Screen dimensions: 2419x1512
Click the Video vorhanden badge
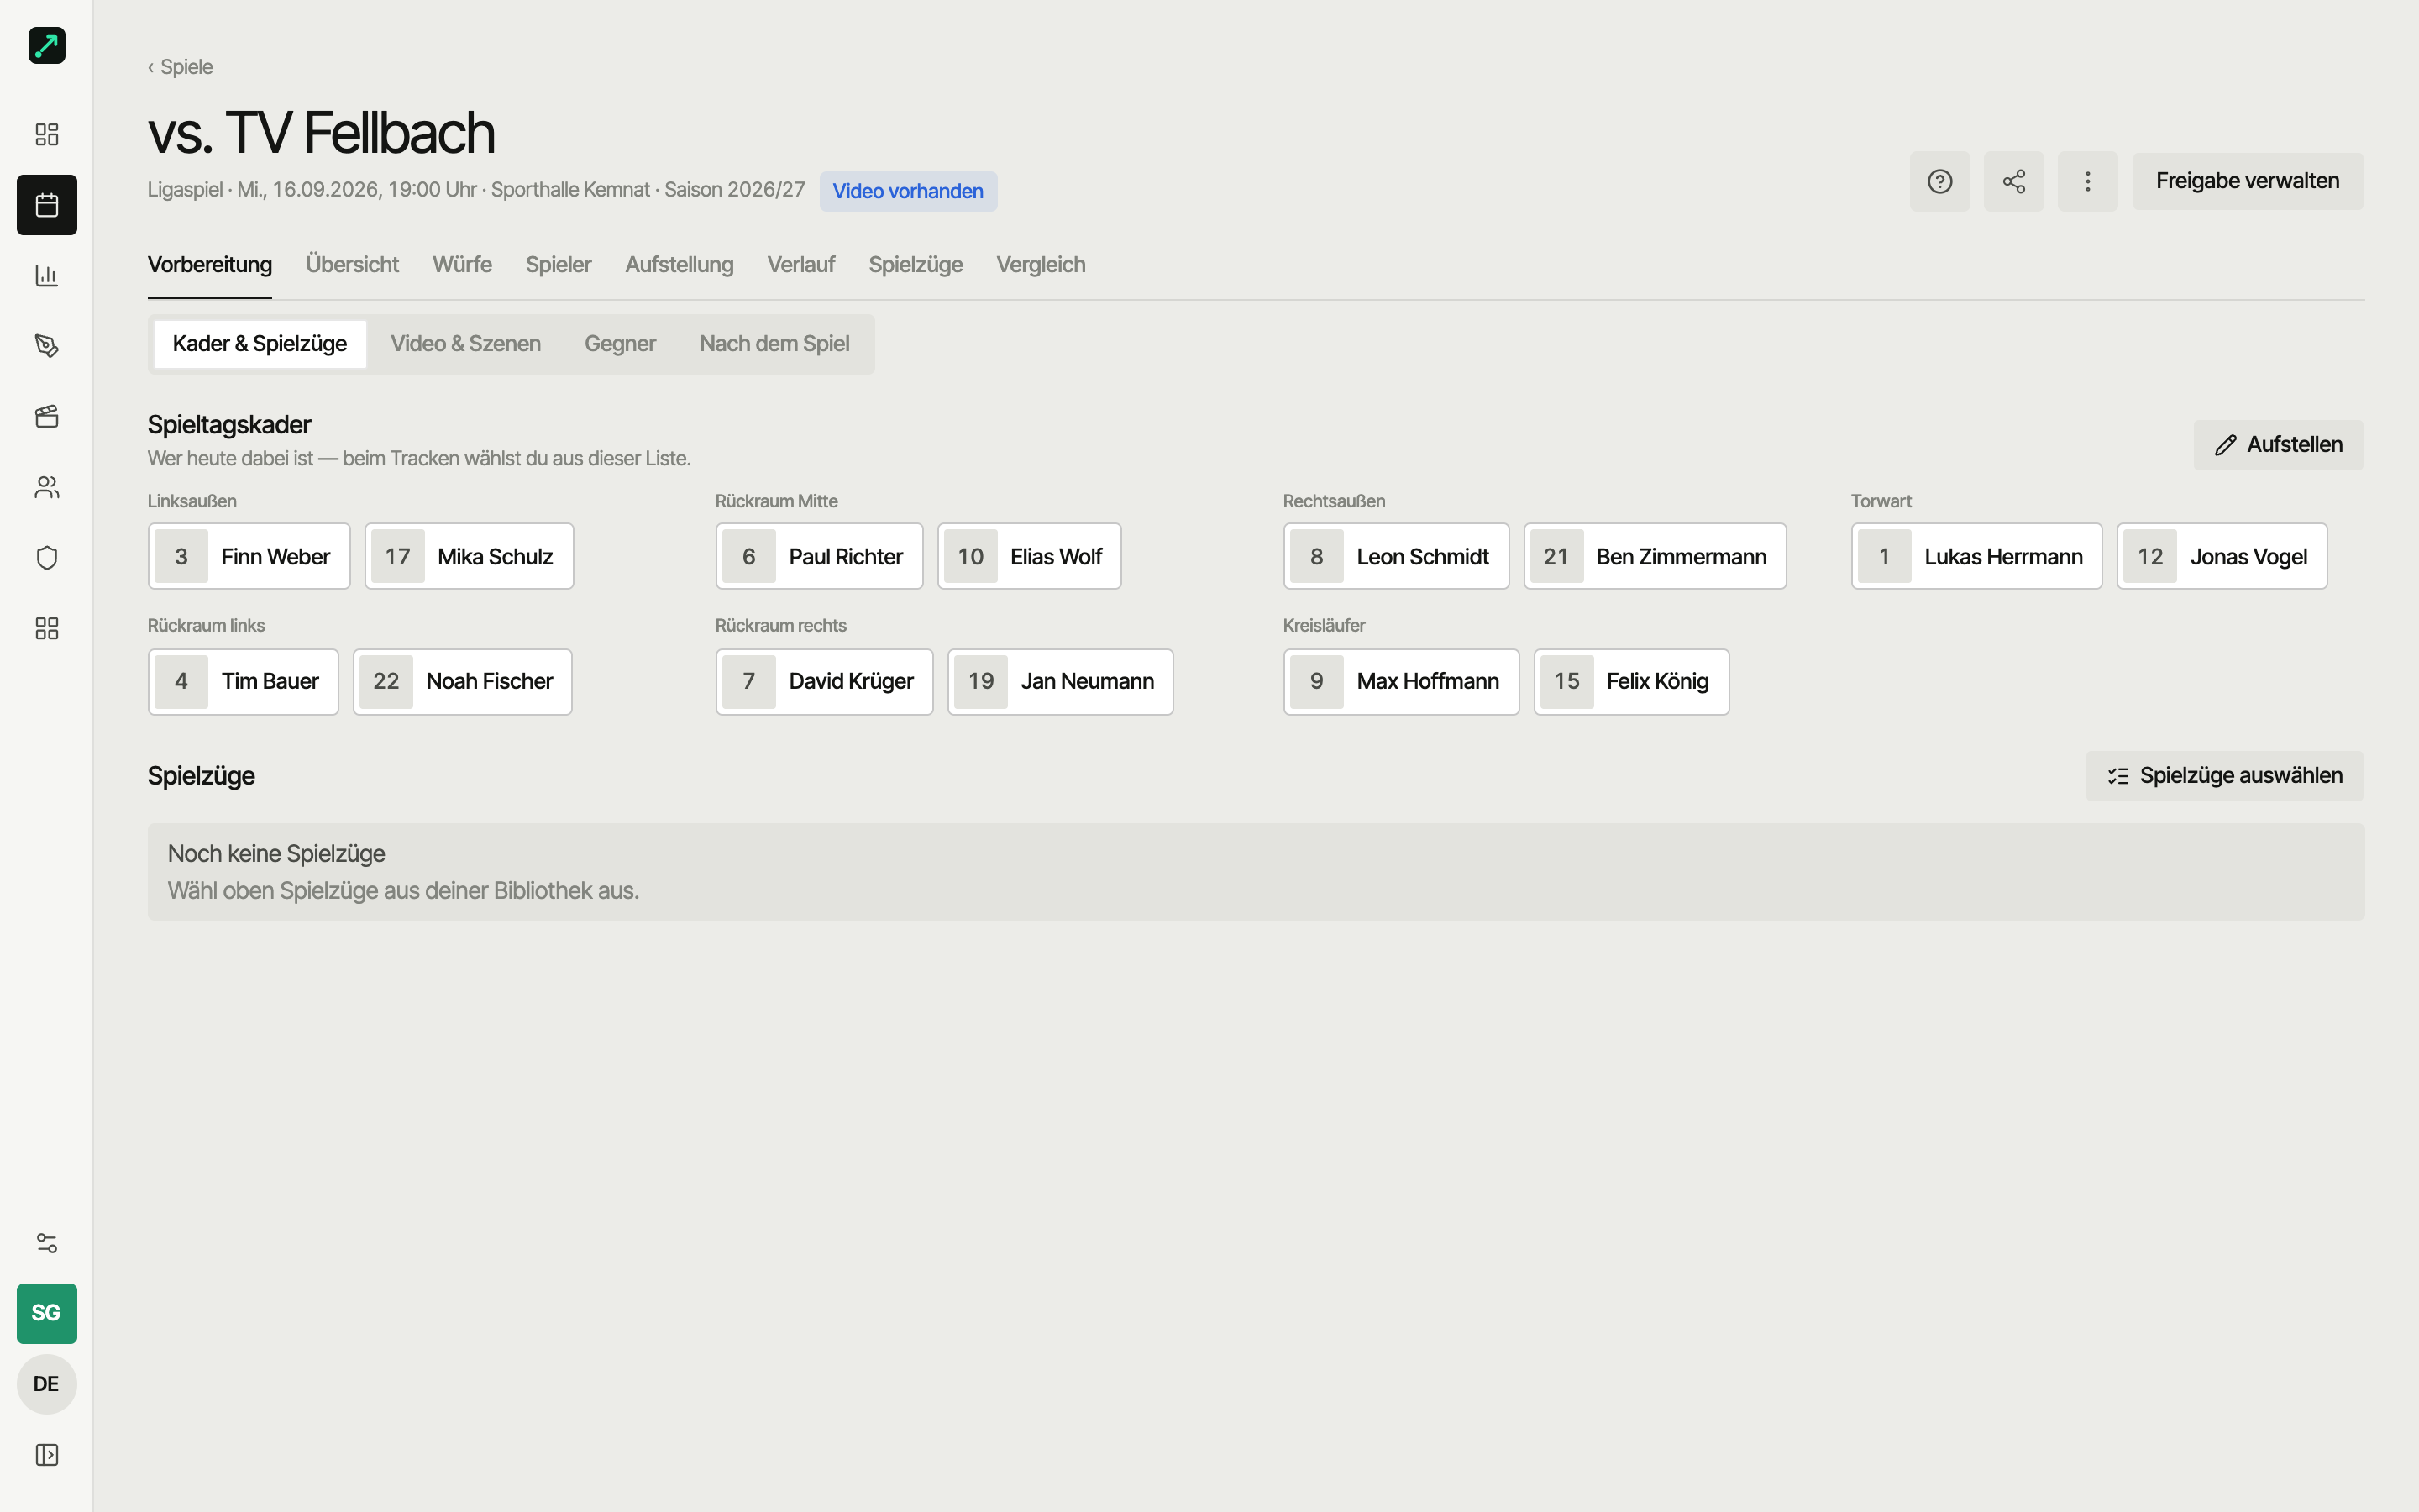(908, 191)
